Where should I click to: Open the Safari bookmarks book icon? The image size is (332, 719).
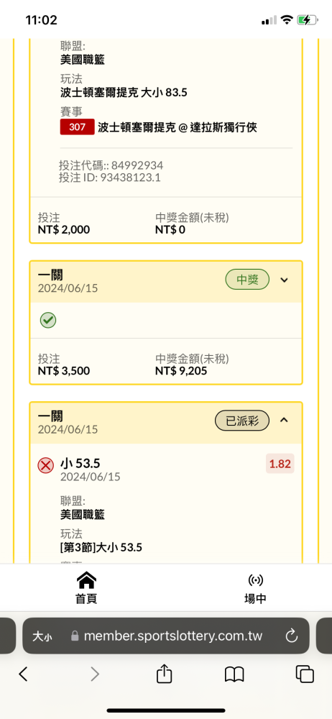pyautogui.click(x=234, y=674)
